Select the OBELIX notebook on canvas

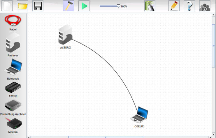coord(139,115)
